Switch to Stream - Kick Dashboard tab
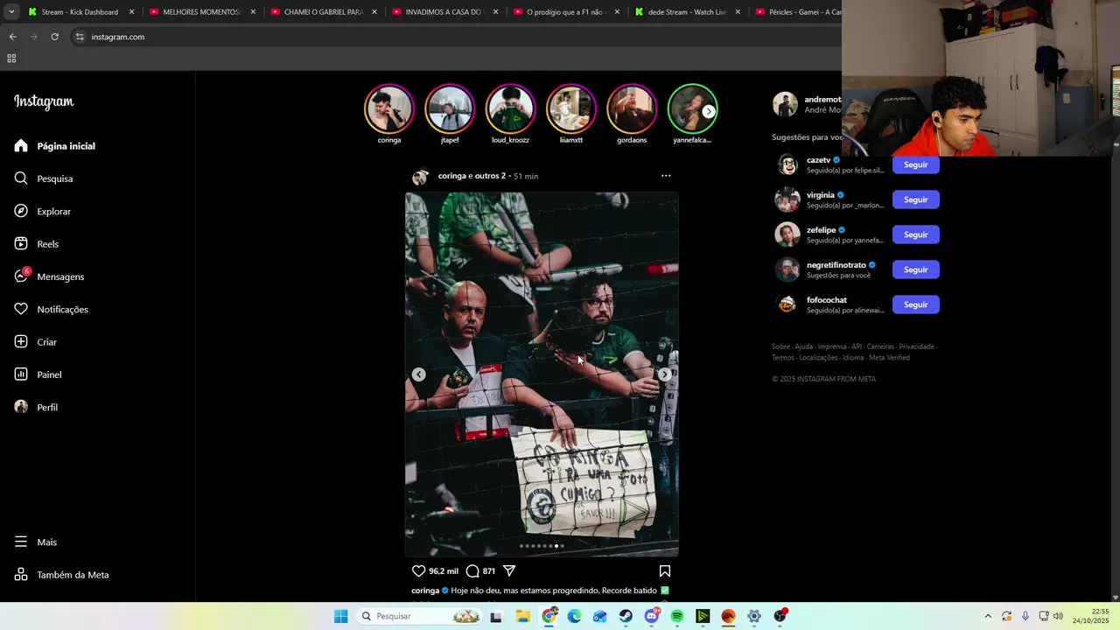Viewport: 1120px width, 630px height. coord(80,12)
